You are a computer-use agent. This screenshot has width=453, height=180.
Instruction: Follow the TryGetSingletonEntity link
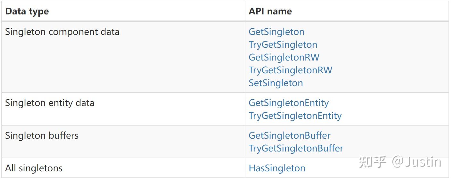point(295,116)
